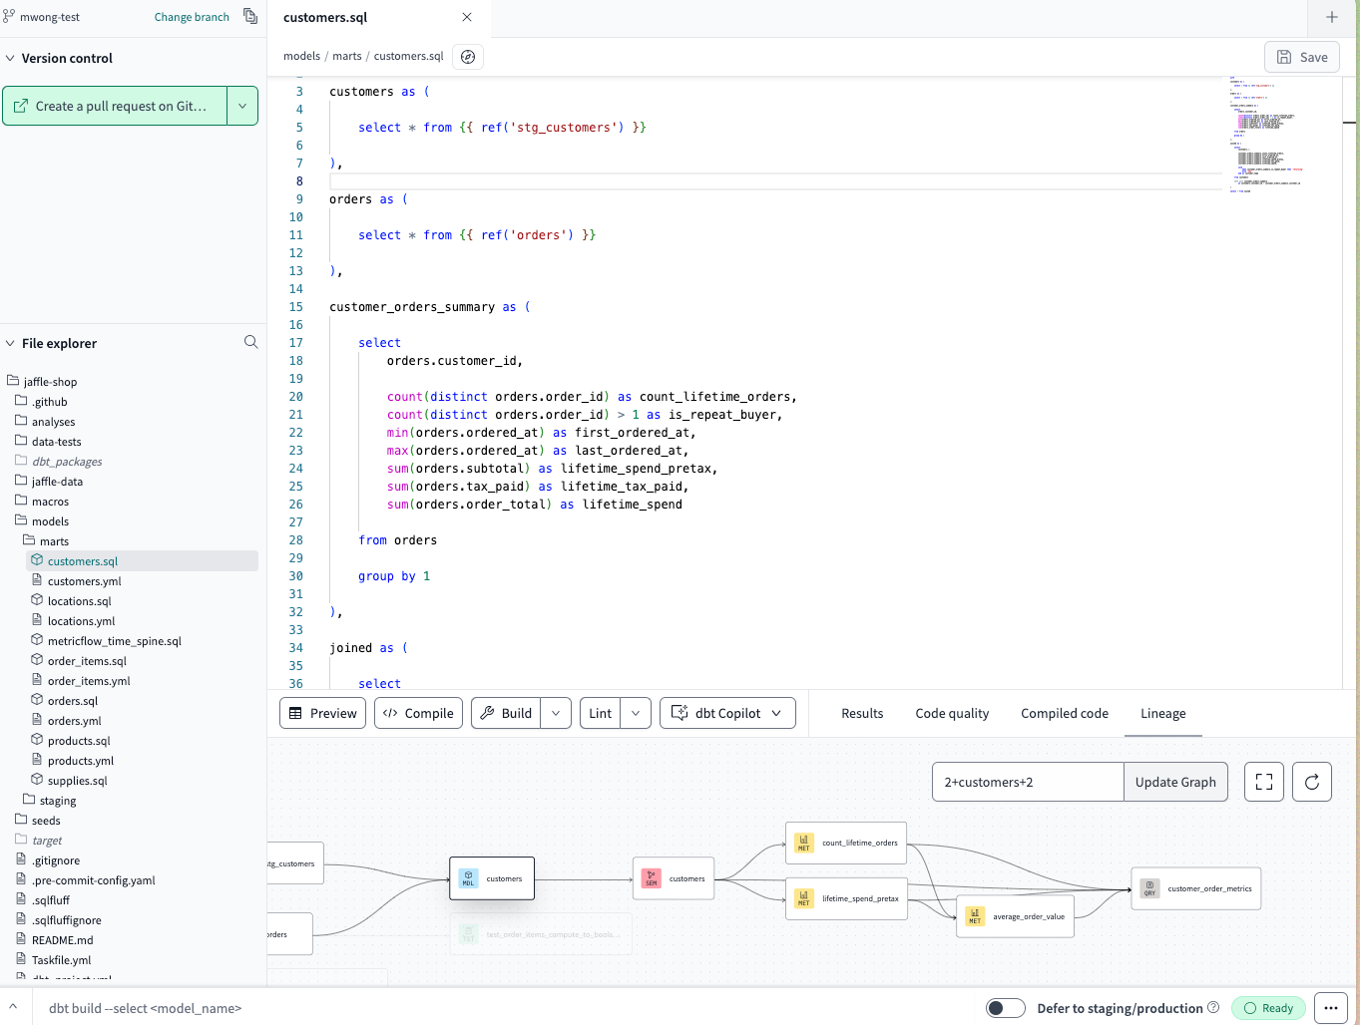Save customers.sql with the Save button

click(x=1301, y=56)
